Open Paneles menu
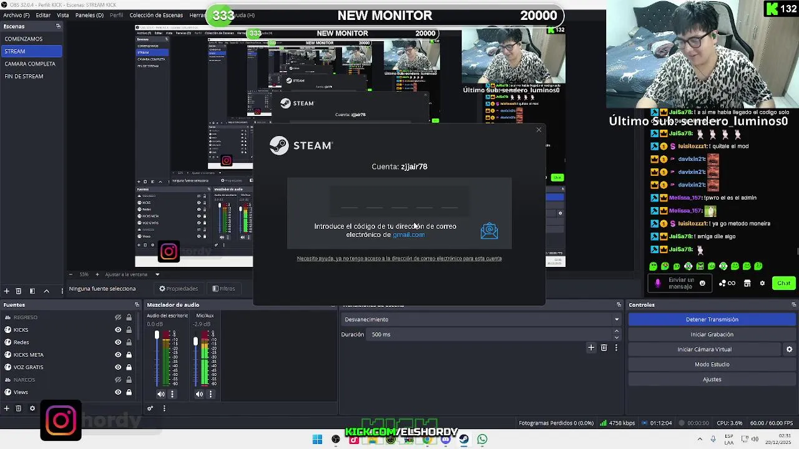Viewport: 799px width, 449px height. pos(89,15)
